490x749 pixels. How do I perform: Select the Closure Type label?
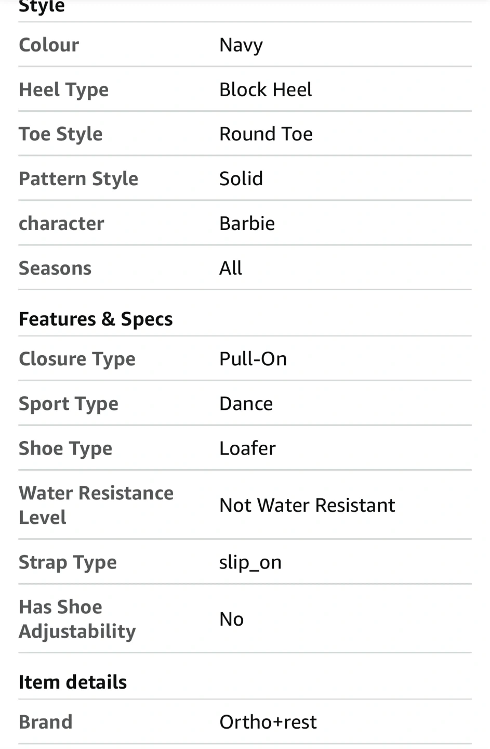tap(77, 359)
